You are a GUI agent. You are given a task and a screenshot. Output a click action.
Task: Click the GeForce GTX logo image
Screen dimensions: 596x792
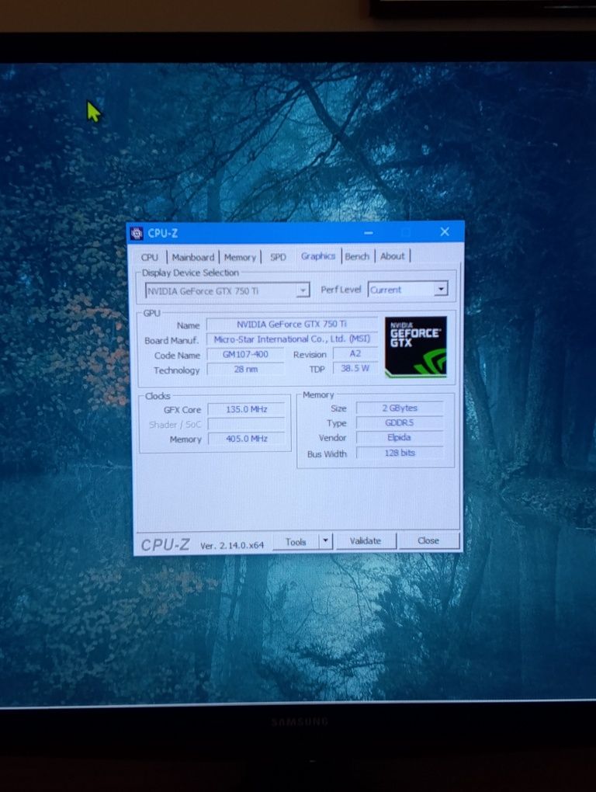click(415, 346)
